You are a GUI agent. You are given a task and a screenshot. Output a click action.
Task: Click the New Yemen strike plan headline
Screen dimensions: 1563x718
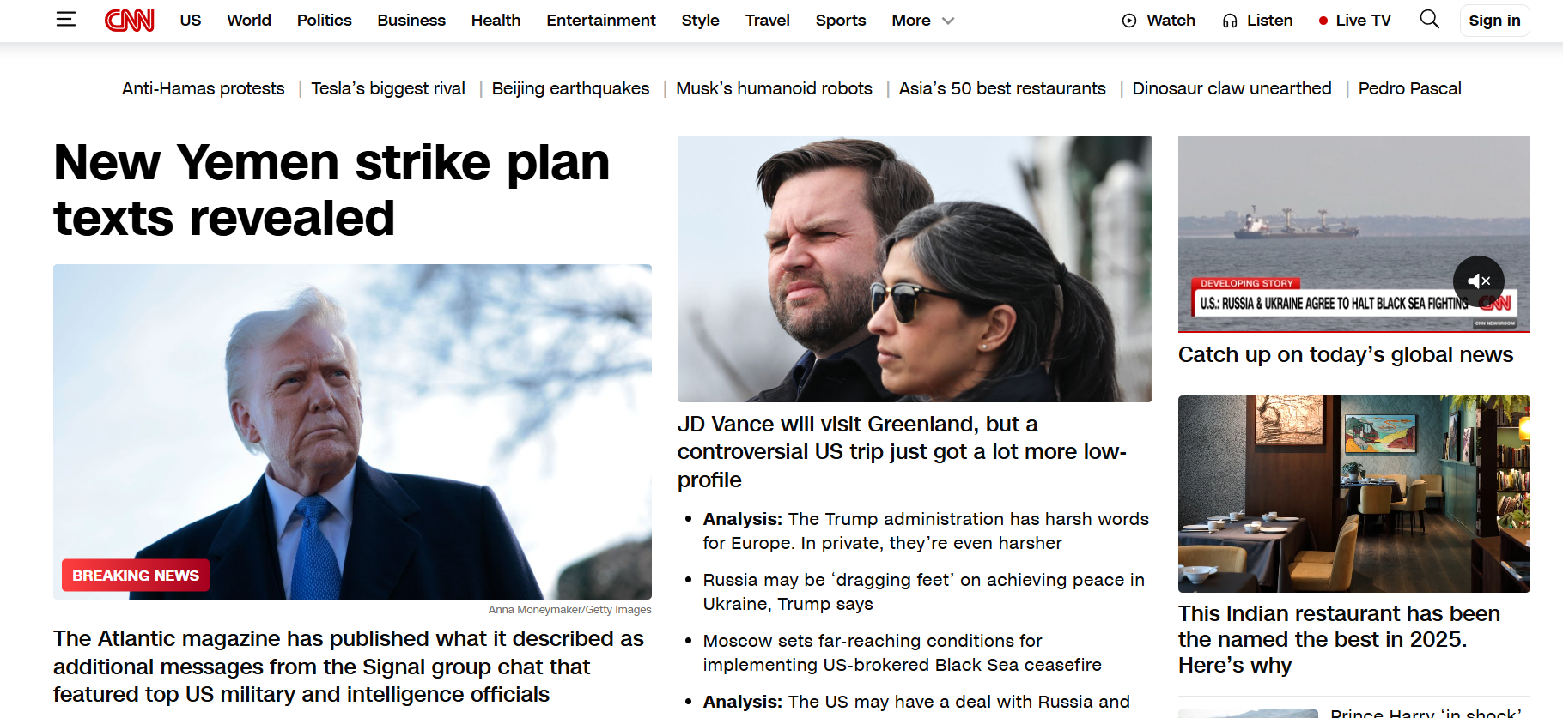[331, 190]
